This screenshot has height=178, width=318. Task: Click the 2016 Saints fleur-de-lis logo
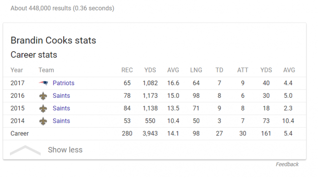click(x=43, y=96)
